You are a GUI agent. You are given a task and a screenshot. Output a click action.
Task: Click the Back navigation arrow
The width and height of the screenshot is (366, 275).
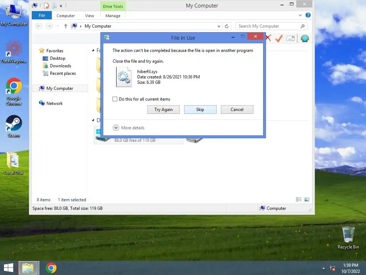click(39, 26)
